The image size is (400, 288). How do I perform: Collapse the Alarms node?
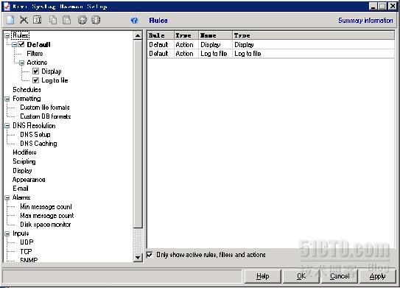click(7, 197)
